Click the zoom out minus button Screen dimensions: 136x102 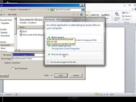click(116, 94)
